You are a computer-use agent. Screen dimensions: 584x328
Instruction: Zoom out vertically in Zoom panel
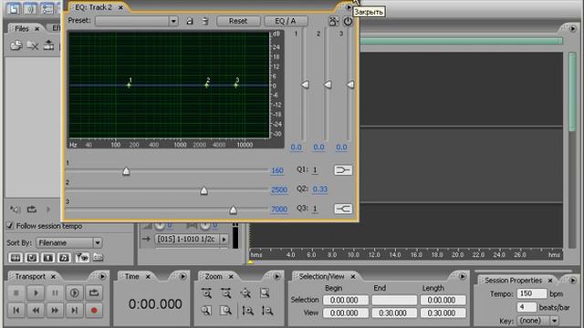267,310
